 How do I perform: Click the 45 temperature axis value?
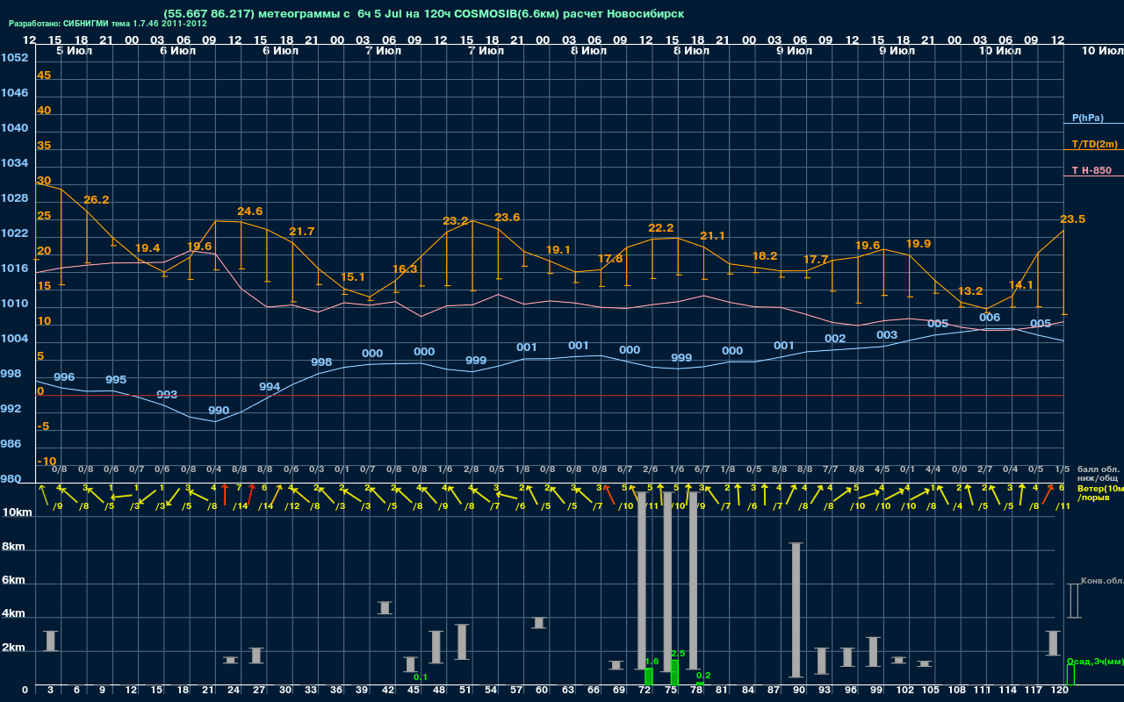pyautogui.click(x=44, y=75)
